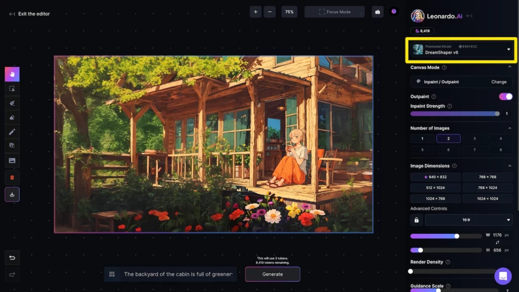
Task: Open the chat support bubble
Action: [x=503, y=276]
